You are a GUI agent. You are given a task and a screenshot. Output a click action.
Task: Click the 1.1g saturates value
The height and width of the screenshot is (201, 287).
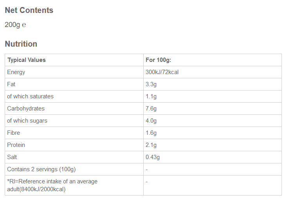coord(151,96)
